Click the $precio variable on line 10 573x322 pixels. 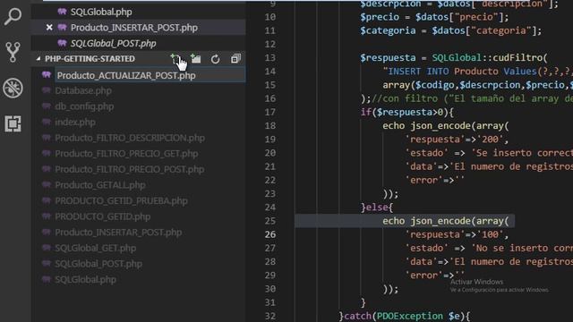click(x=380, y=17)
